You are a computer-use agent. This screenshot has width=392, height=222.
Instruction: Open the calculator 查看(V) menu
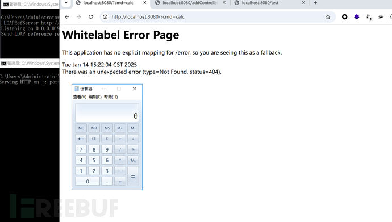(x=80, y=97)
